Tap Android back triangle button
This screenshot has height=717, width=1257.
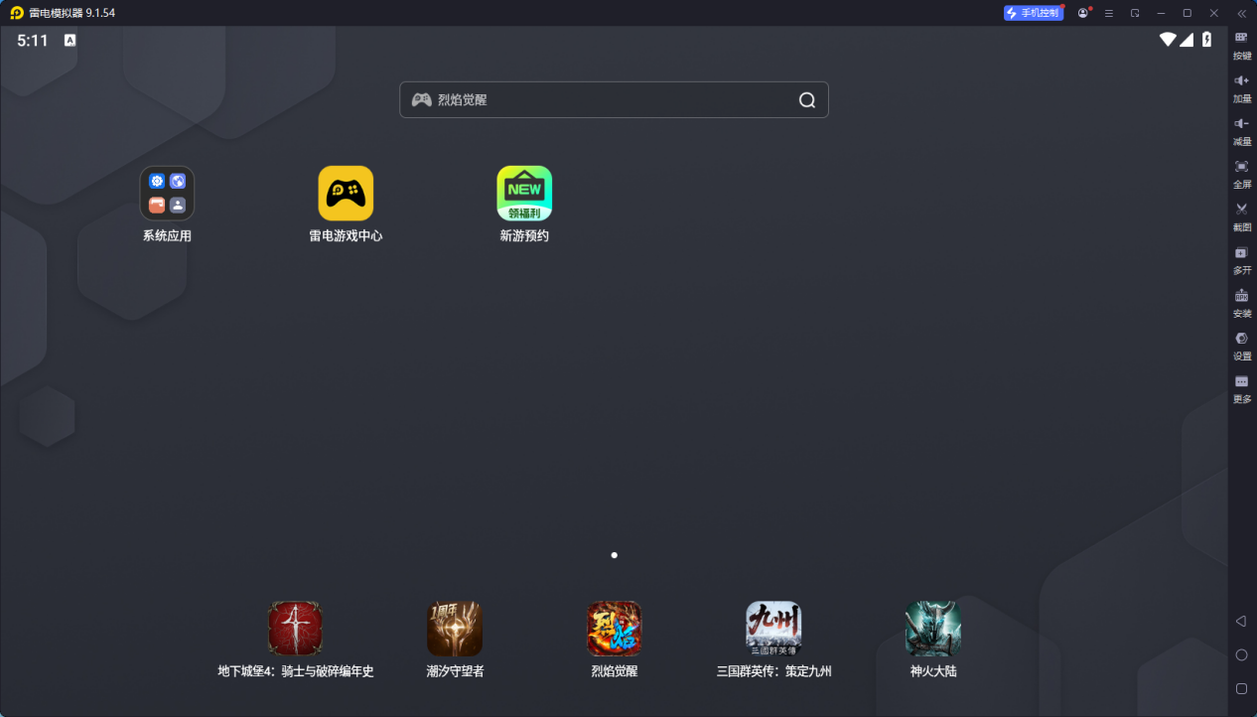(x=1241, y=621)
